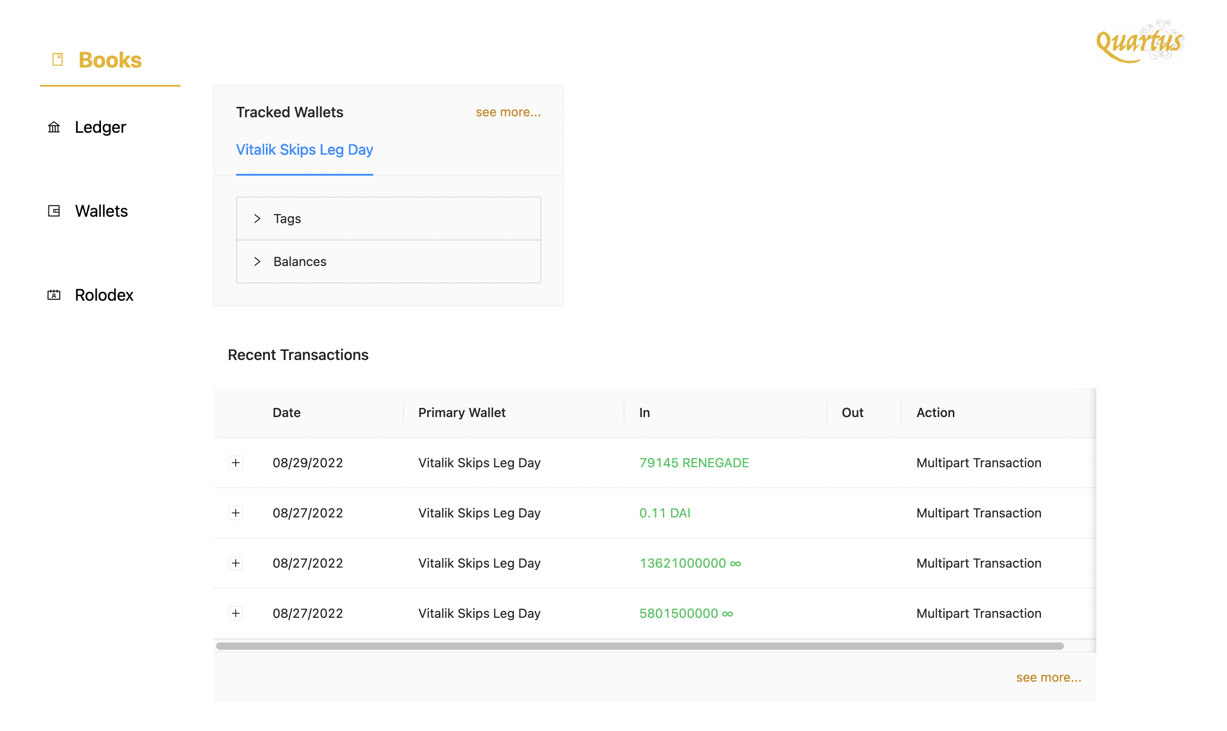Click see more in Tracked Wallets
The width and height of the screenshot is (1227, 731).
coord(508,112)
